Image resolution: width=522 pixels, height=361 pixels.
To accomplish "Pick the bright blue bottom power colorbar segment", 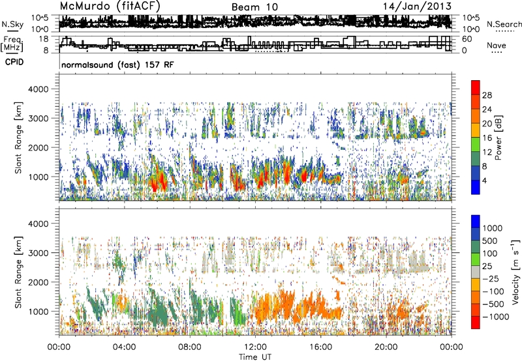I will pos(476,187).
